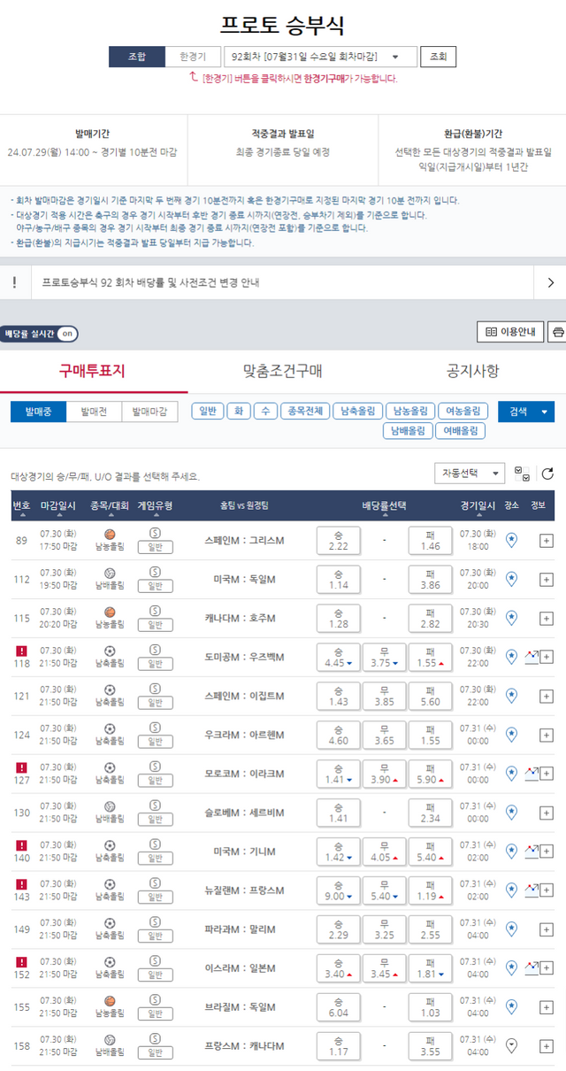566x1071 pixels.
Task: Click the refresh icon above the match table
Action: point(547,474)
